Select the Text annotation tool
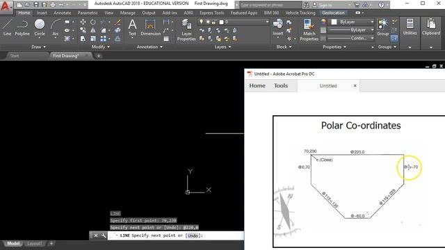445x250 pixels. 132,28
